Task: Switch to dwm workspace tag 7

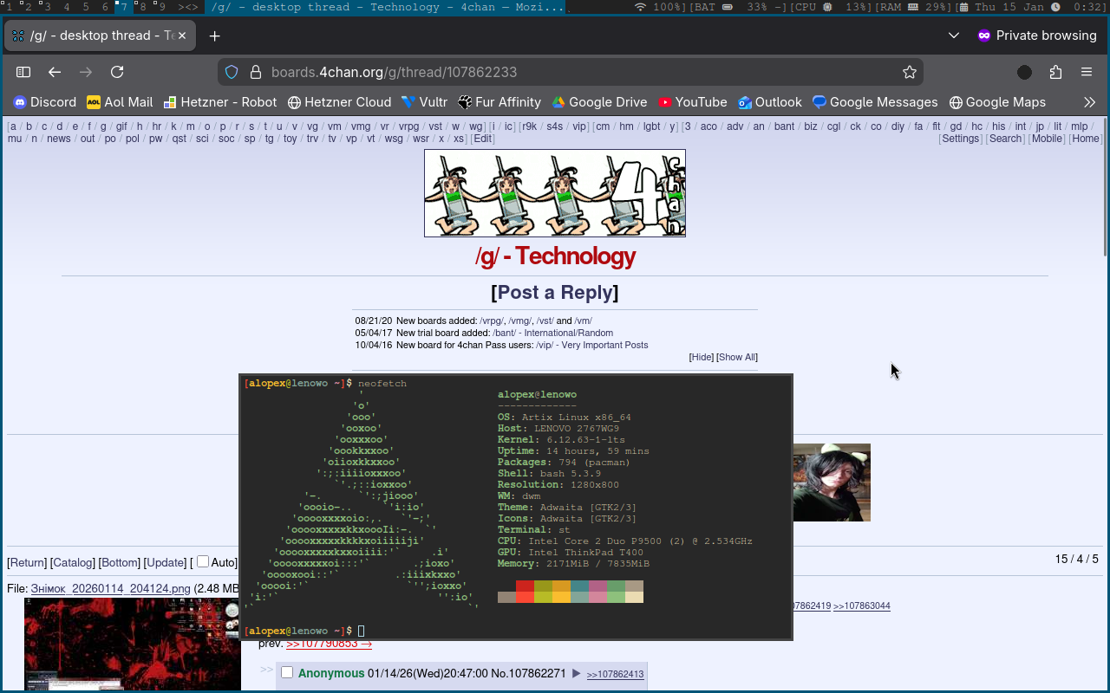Action: [122, 7]
